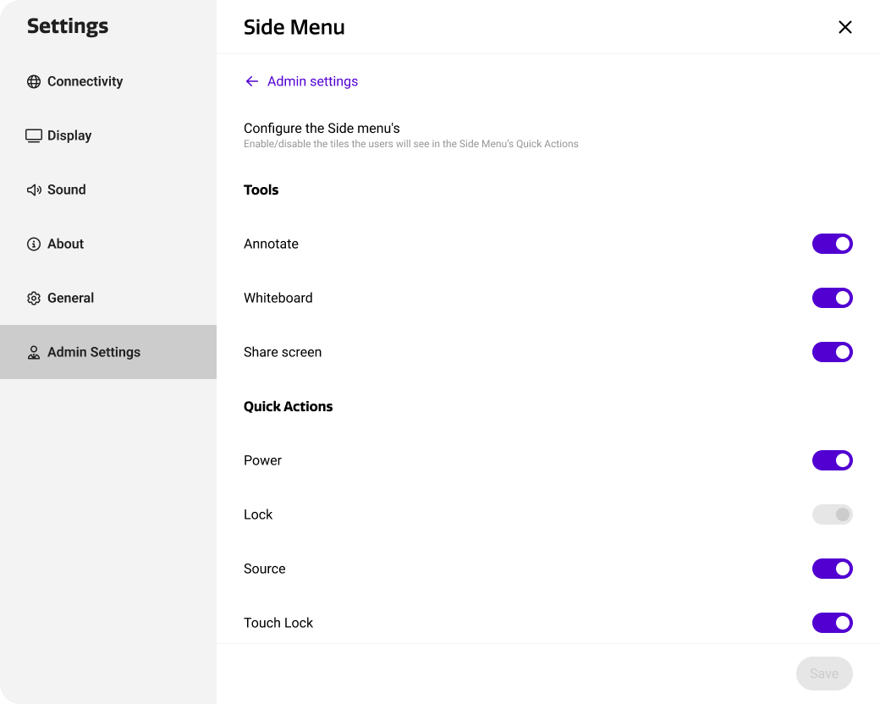The width and height of the screenshot is (880, 704).
Task: Turn off the Touch Lock toggle
Action: 833,623
